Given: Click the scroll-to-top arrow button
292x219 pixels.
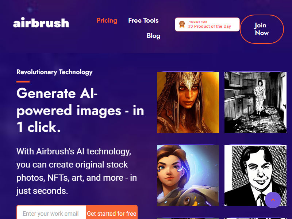Looking at the screenshot, I should click(273, 200).
